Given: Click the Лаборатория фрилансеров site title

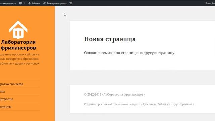Looking at the screenshot, I should [x=18, y=45].
